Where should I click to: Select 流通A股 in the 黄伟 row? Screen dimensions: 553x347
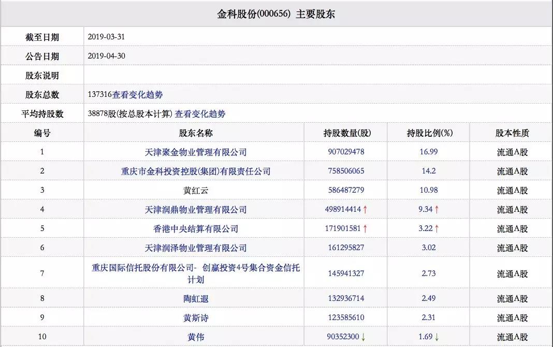tap(513, 337)
